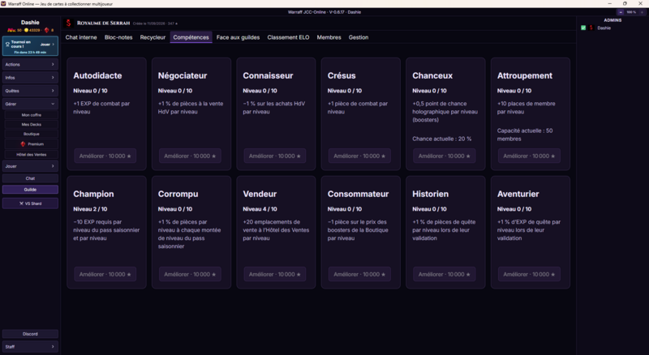Select the Compétences tab

(191, 37)
